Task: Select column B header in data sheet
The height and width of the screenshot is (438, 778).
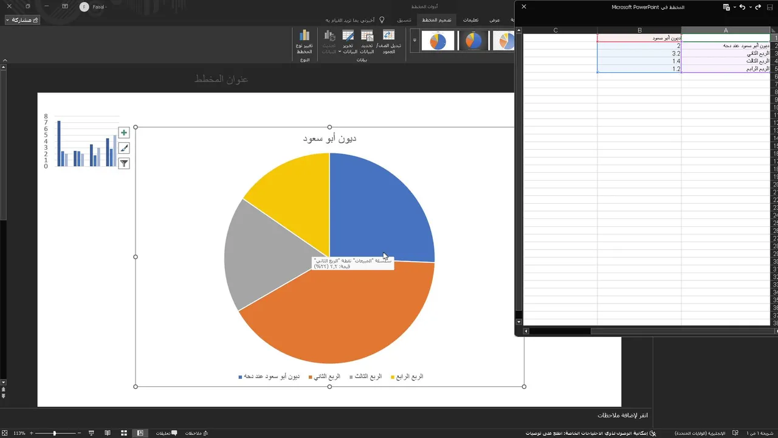Action: point(639,30)
